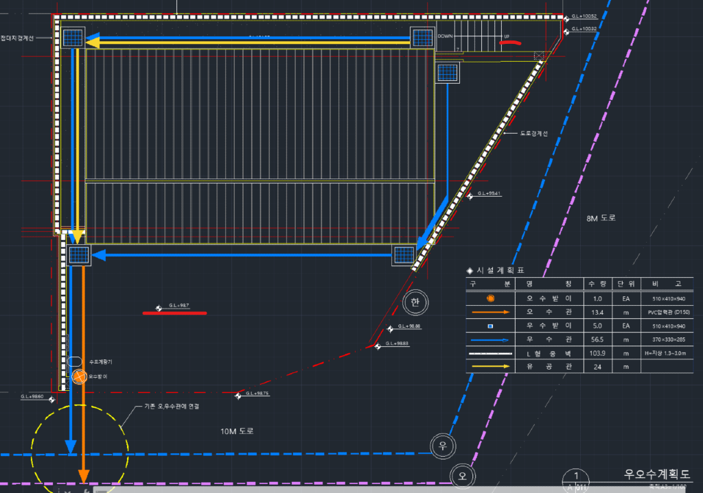The image size is (703, 493).
Task: Select the top-left rainwater catch basin
Action: [73, 38]
